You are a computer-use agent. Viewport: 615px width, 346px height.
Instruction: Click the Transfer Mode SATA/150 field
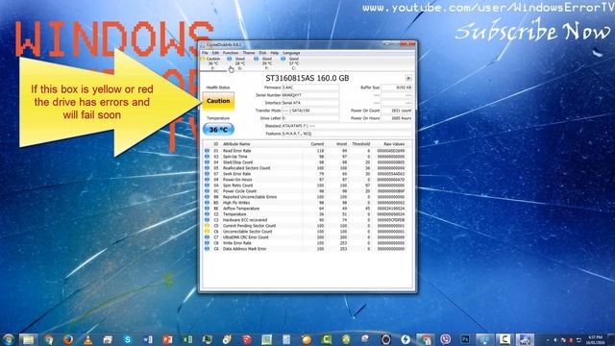point(310,111)
